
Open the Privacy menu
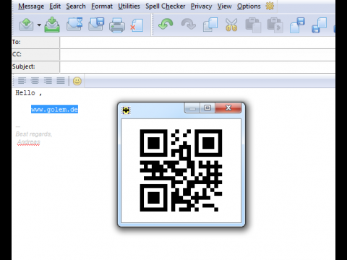click(201, 6)
